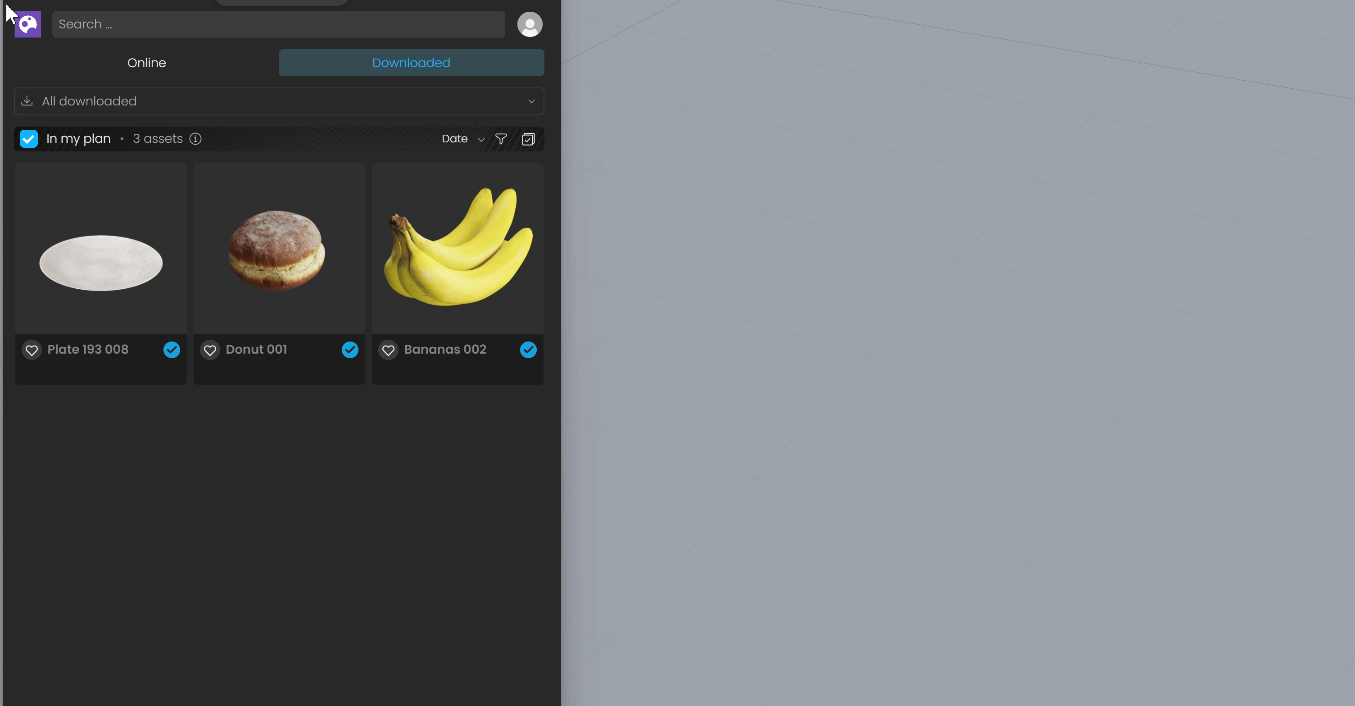Click the In my plan label

point(78,139)
